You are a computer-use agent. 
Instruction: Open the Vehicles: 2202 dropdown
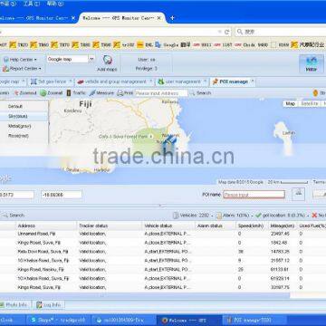pos(193,216)
